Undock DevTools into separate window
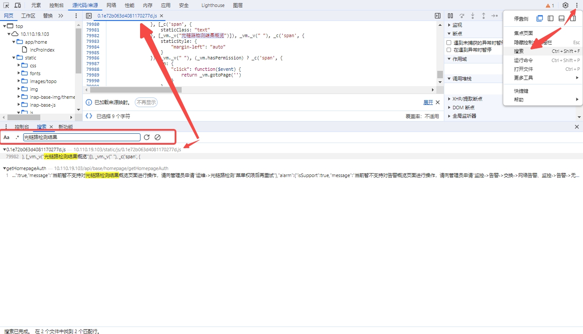The height and width of the screenshot is (334, 583). point(540,18)
